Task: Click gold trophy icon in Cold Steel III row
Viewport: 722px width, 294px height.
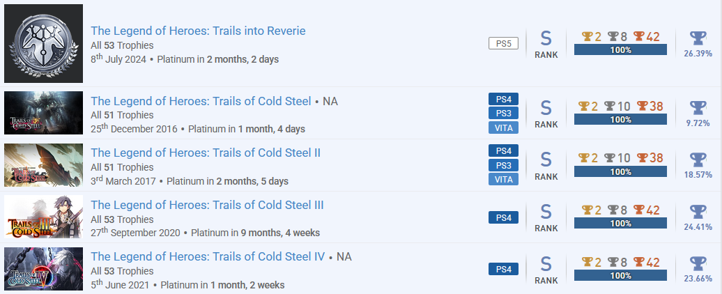Action: point(587,210)
